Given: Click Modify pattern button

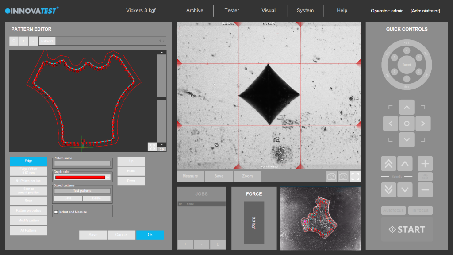Looking at the screenshot, I should click(28, 220).
